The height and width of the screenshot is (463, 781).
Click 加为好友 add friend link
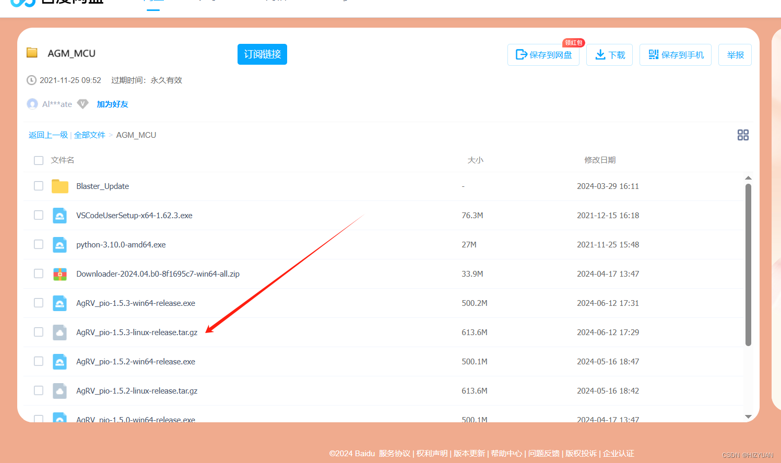pos(112,104)
